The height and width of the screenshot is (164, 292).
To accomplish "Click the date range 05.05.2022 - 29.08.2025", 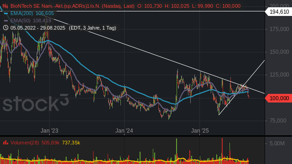I will pyautogui.click(x=38, y=28).
